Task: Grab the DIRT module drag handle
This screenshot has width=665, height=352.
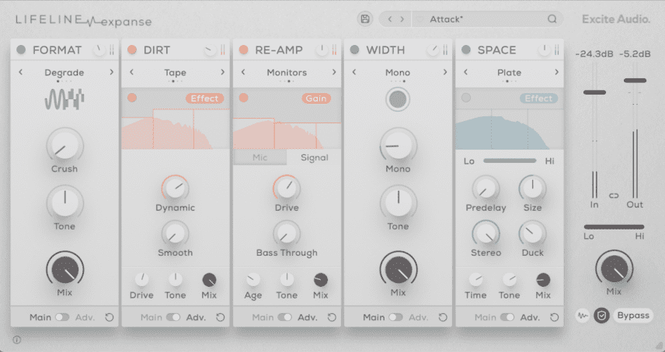Action: click(223, 50)
